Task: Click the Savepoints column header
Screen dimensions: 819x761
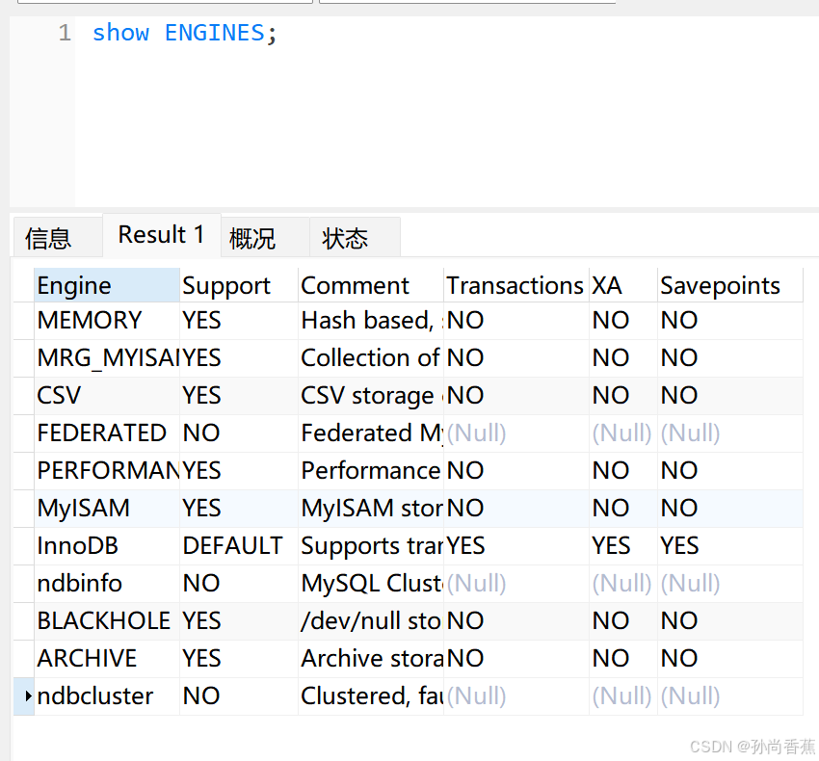Action: (x=729, y=285)
